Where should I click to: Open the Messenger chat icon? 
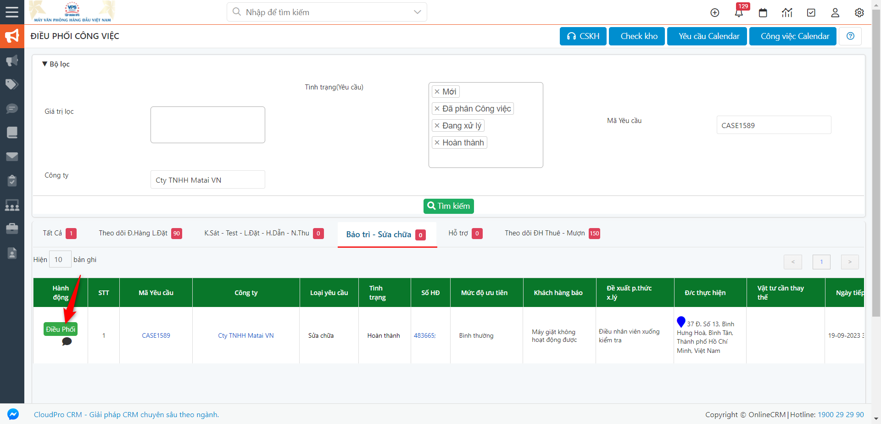13,414
